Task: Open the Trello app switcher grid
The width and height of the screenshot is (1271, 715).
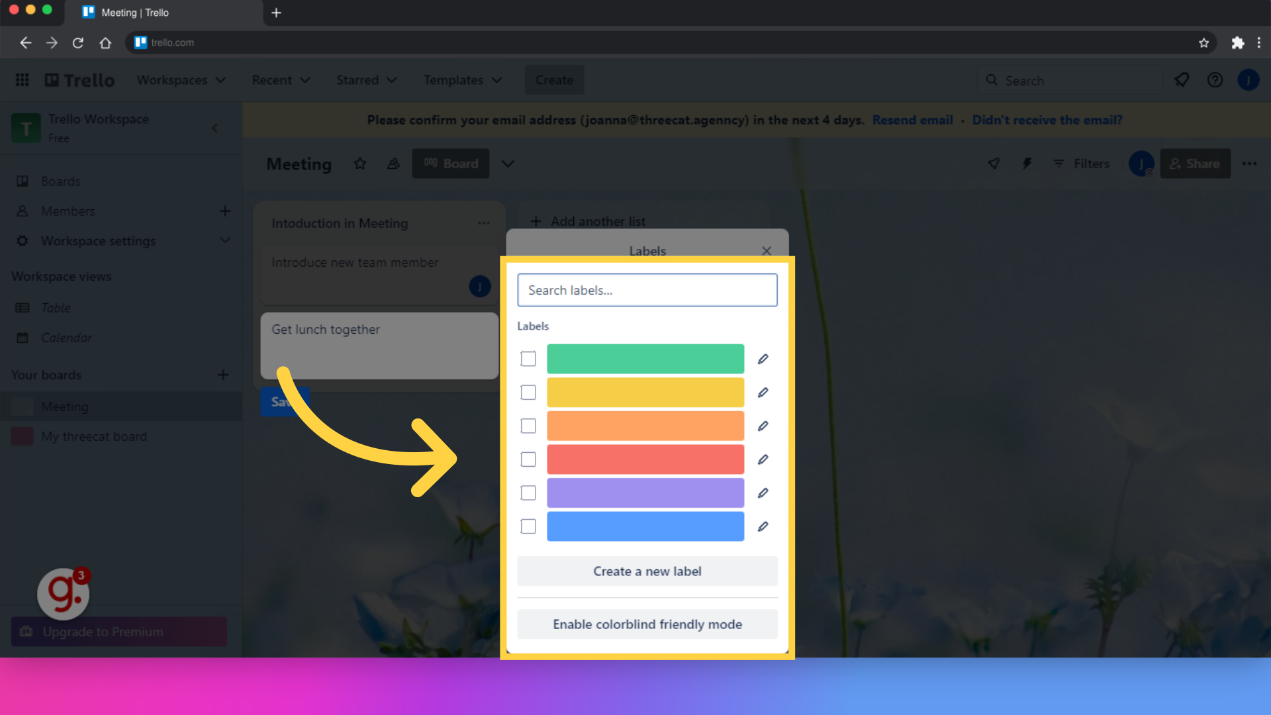Action: pyautogui.click(x=23, y=80)
